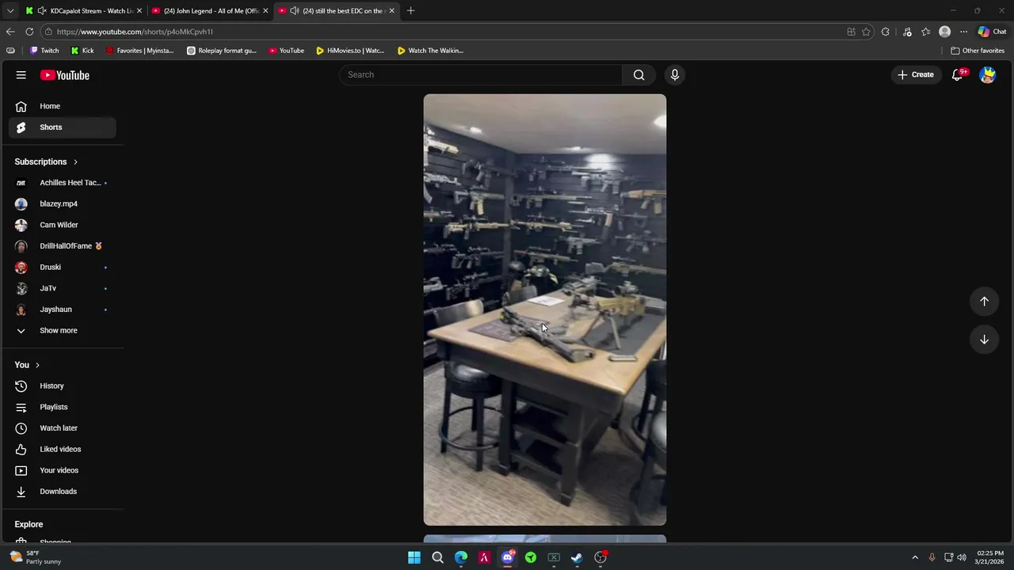Open Other favorites folder
Image resolution: width=1014 pixels, height=570 pixels.
pyautogui.click(x=978, y=51)
